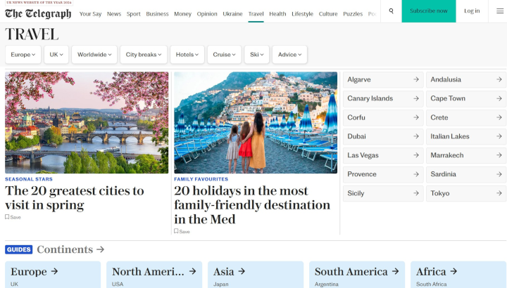Click the Subscribe now button
The width and height of the screenshot is (507, 288).
(x=428, y=11)
